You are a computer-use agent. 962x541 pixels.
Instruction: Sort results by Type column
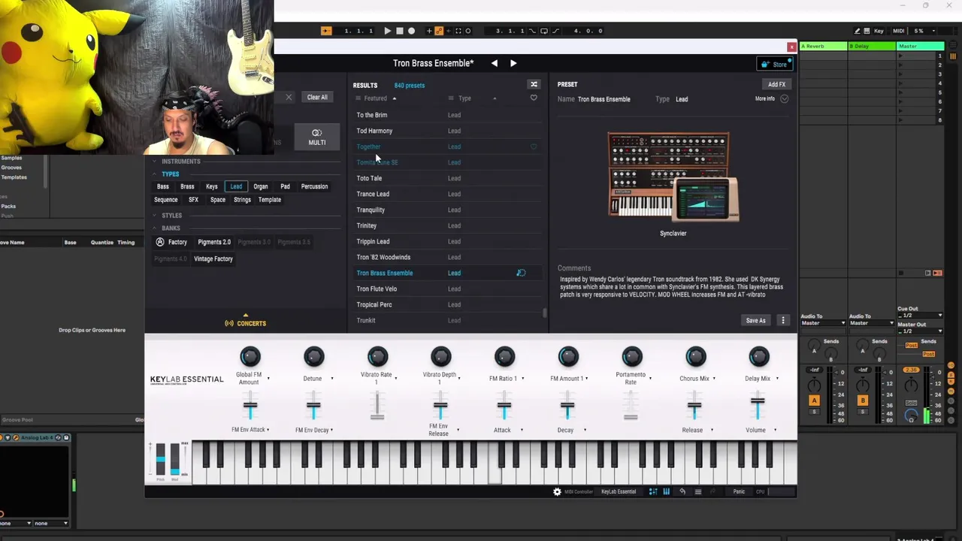click(x=464, y=98)
